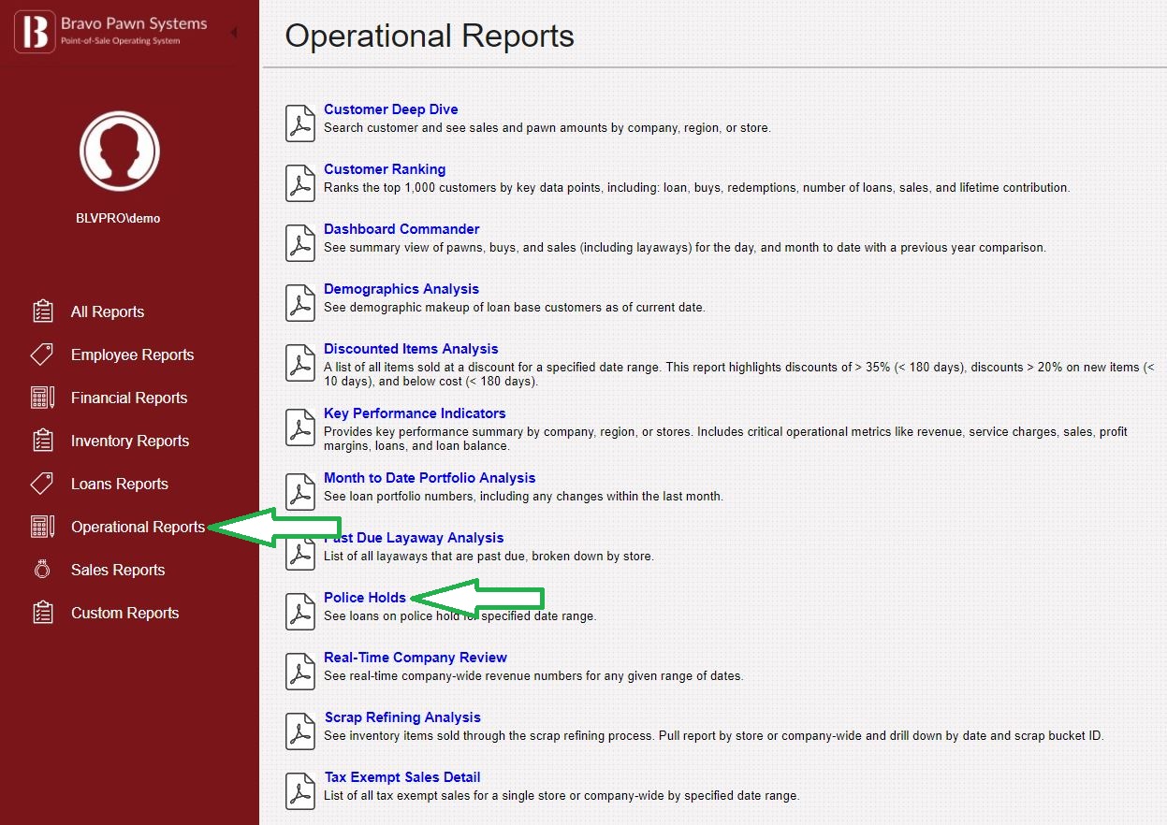The width and height of the screenshot is (1167, 825).
Task: Click PDF icon for Scrap Refining Analysis
Action: [x=299, y=731]
